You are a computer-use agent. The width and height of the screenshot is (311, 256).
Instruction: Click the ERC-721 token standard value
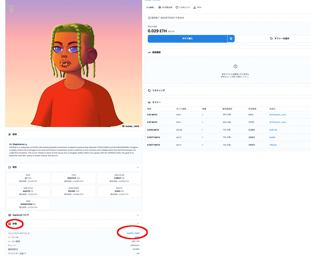tap(136, 241)
